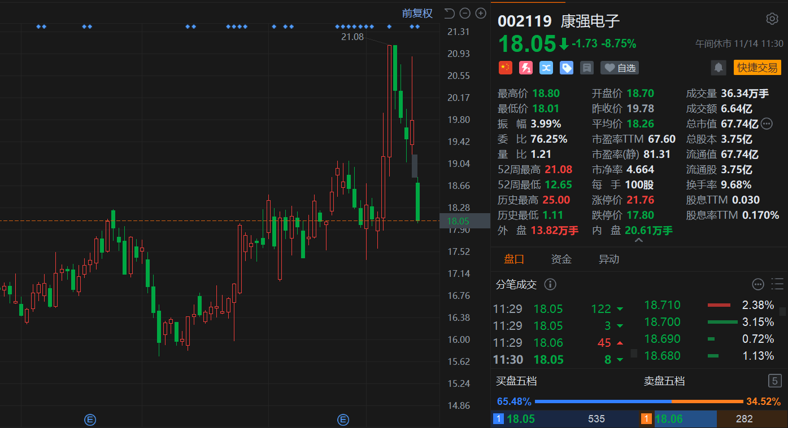Screen dimensions: 788x428
Task: Click the sell level 1 row with 282
Action: (713, 419)
